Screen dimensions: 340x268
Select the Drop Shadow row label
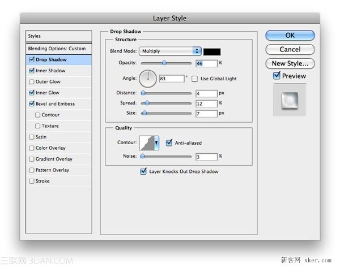[x=51, y=59]
